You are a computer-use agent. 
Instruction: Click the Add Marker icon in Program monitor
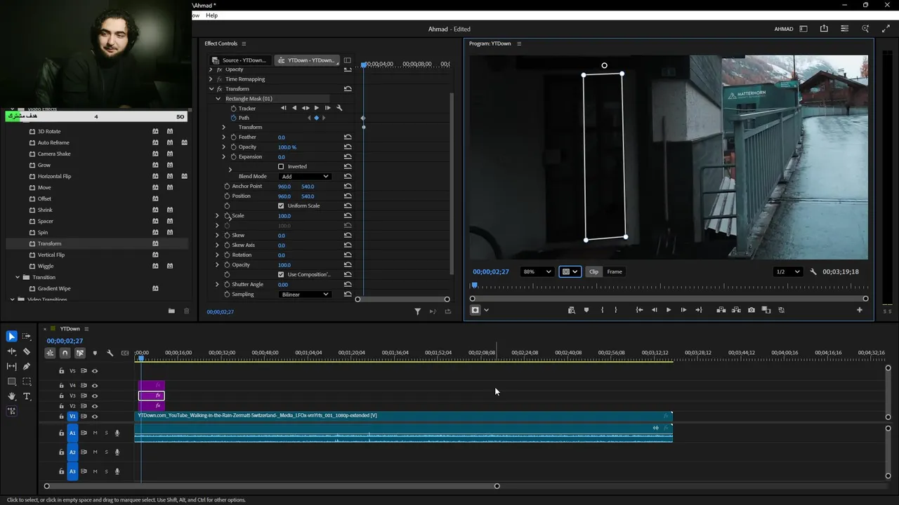coord(586,310)
